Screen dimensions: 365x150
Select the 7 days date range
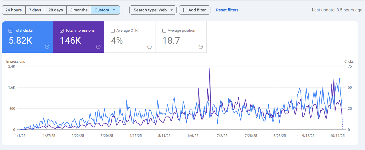35,10
